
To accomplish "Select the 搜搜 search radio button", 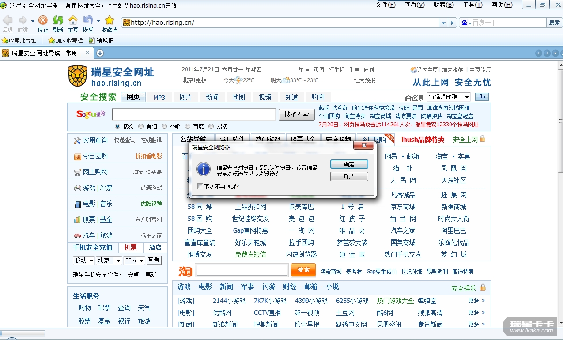I will click(x=211, y=126).
